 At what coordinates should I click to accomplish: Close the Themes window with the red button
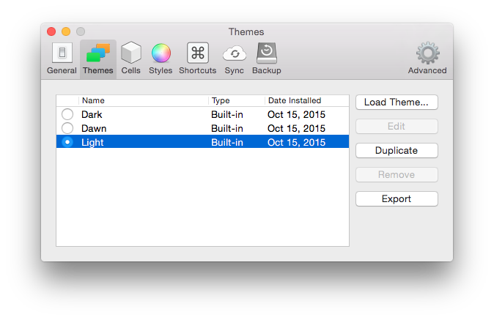51,31
